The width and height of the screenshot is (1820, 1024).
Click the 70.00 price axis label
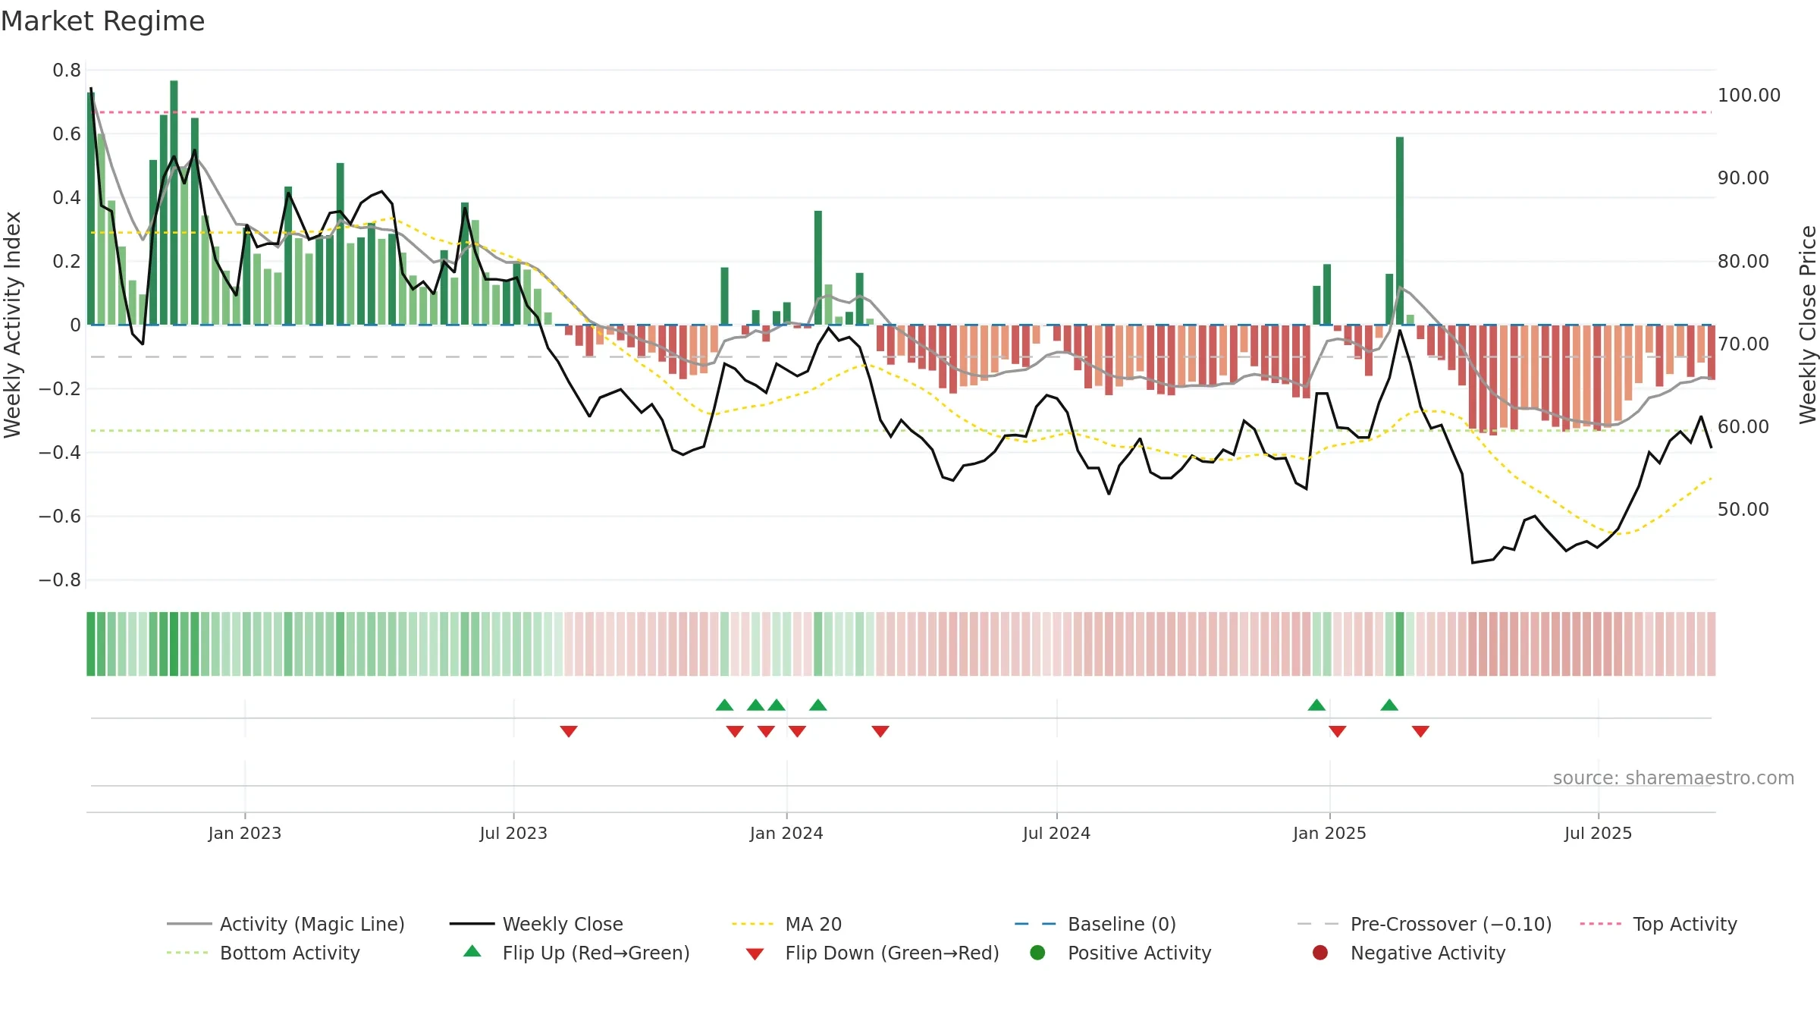(x=1743, y=344)
